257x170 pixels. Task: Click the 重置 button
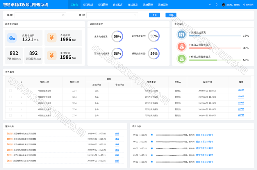pyautogui.click(x=171, y=15)
